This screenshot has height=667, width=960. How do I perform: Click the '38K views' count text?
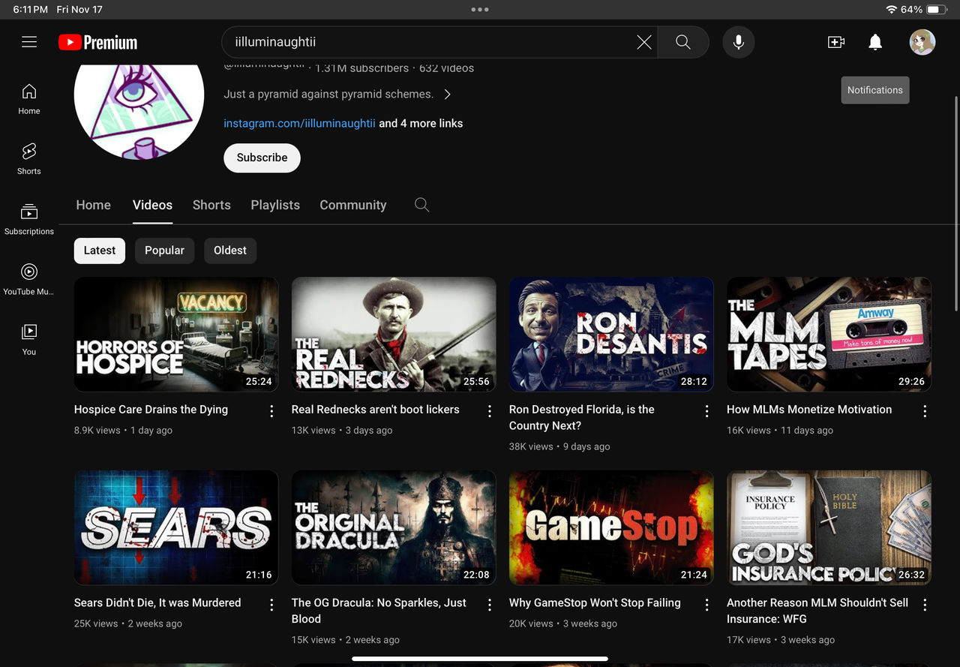click(x=531, y=446)
